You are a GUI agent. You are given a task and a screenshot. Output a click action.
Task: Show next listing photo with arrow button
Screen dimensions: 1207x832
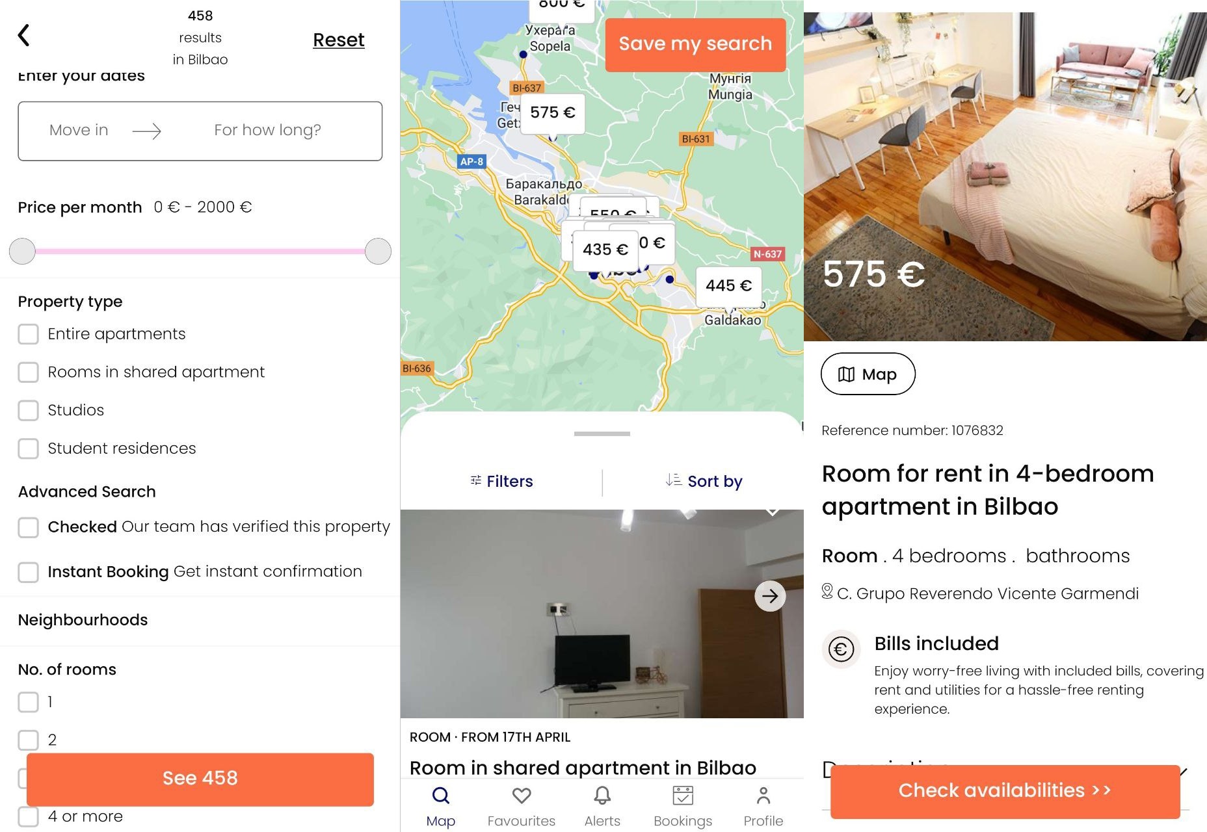point(770,596)
